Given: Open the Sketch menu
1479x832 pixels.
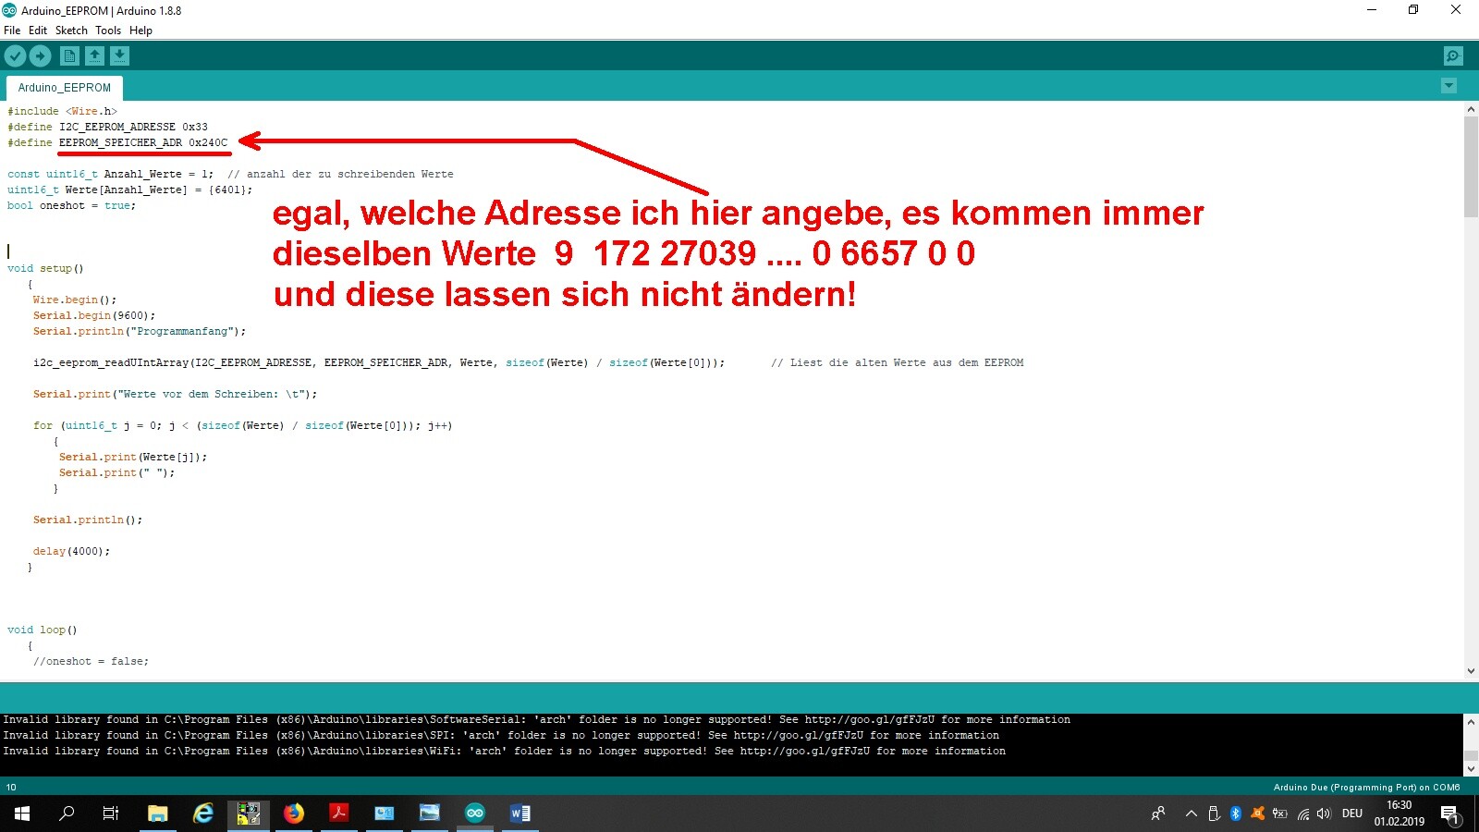Looking at the screenshot, I should tap(71, 30).
